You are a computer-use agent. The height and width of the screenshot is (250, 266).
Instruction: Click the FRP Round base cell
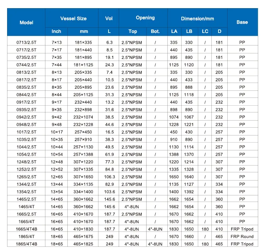tap(242, 237)
